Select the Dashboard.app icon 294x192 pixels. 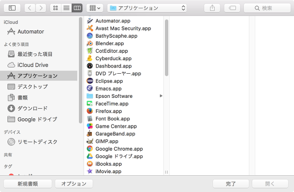tap(90, 66)
